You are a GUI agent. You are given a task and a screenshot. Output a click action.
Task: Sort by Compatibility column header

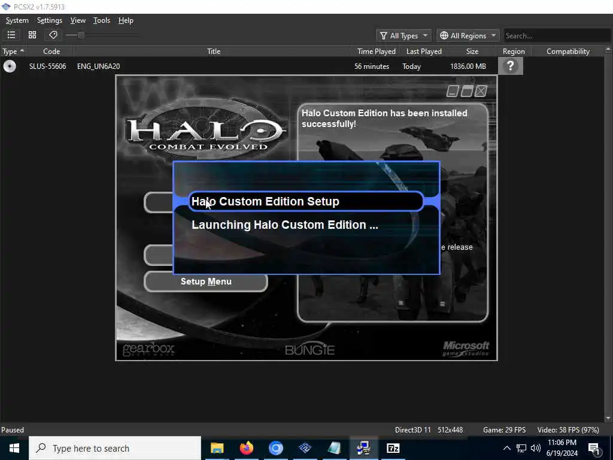[x=568, y=52]
